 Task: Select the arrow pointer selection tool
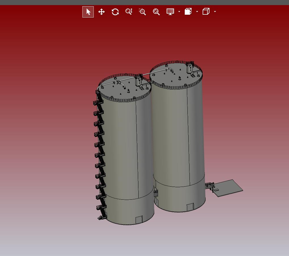tap(88, 12)
